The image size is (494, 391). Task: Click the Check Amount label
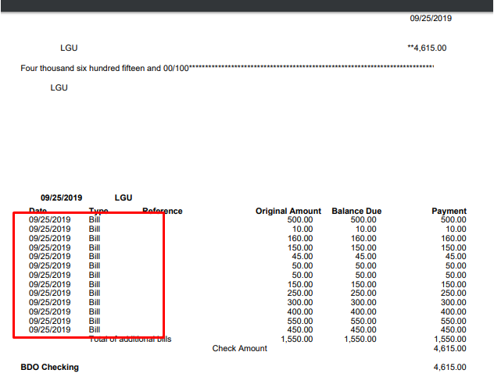[239, 349]
